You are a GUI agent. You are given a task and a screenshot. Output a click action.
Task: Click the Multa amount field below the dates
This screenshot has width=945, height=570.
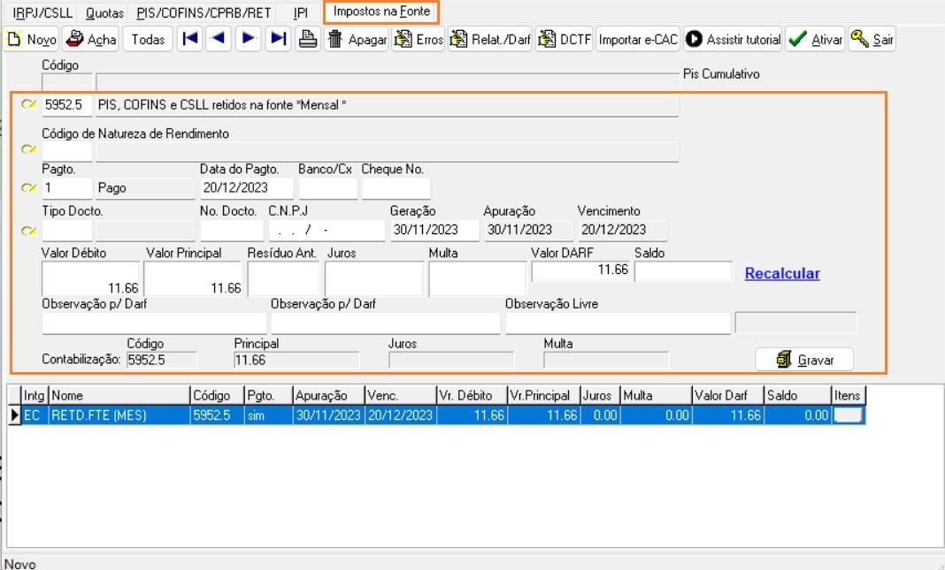[477, 279]
